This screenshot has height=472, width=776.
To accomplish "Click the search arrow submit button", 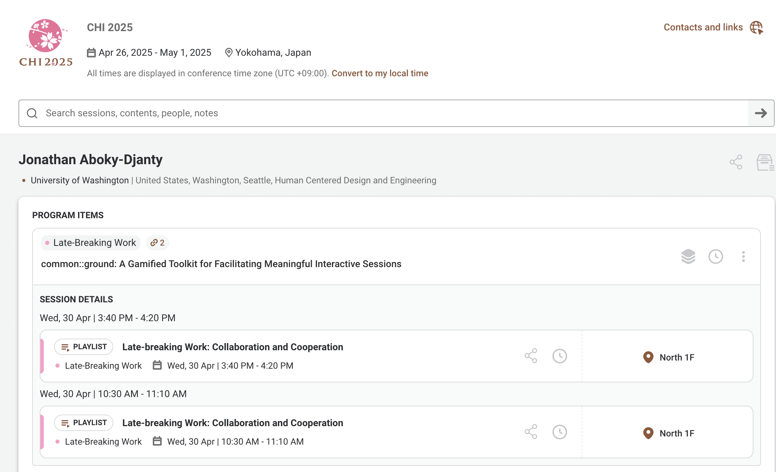I will tap(761, 113).
